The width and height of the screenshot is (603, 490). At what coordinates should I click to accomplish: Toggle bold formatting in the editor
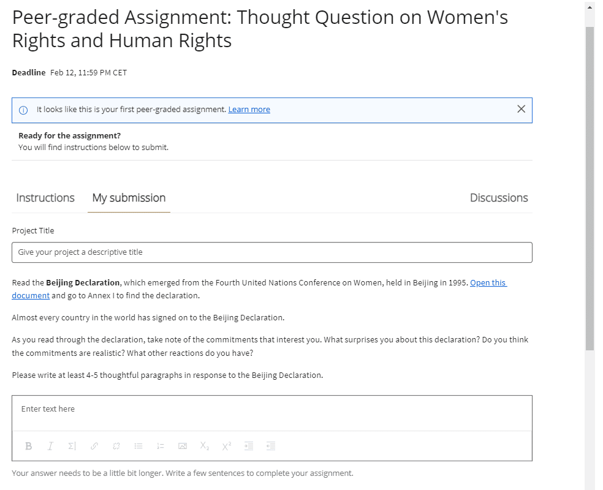(x=28, y=447)
